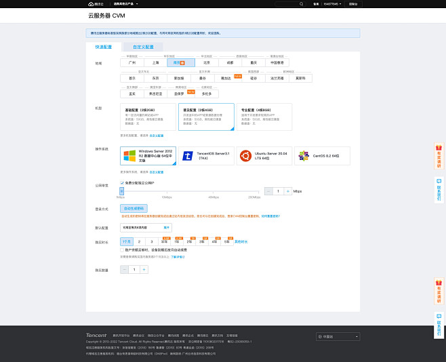Select the 北京 region
446x362 pixels.
coord(207,62)
